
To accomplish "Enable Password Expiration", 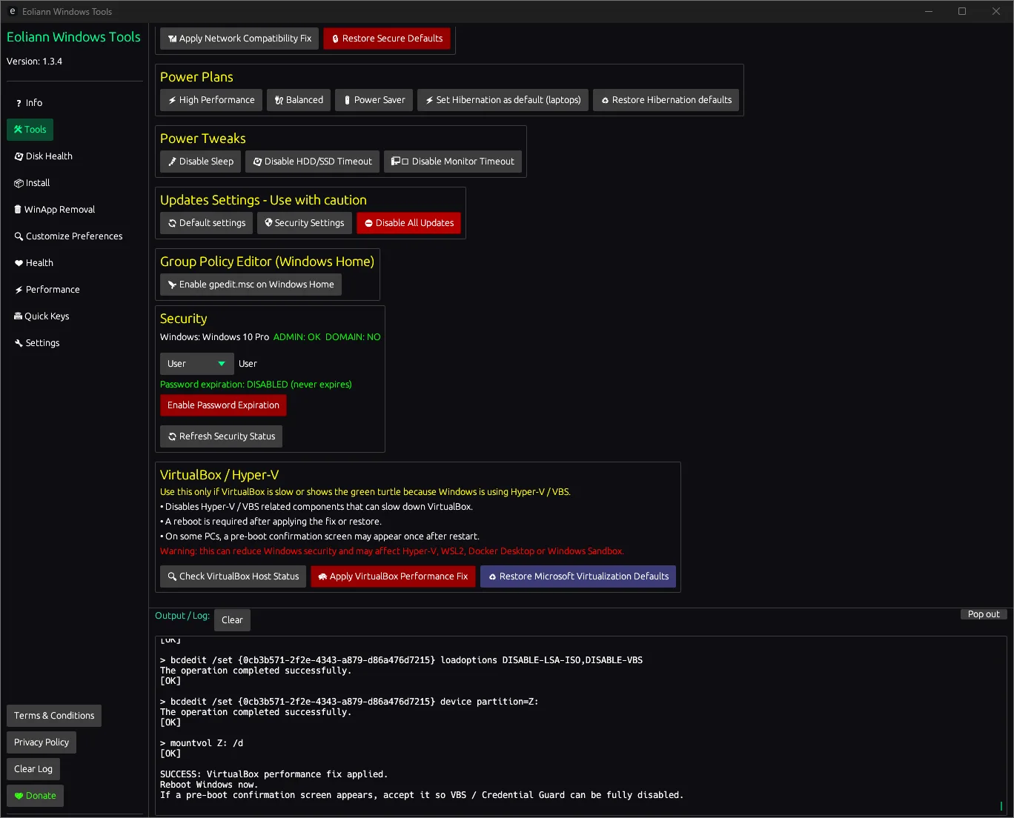I will tap(223, 405).
